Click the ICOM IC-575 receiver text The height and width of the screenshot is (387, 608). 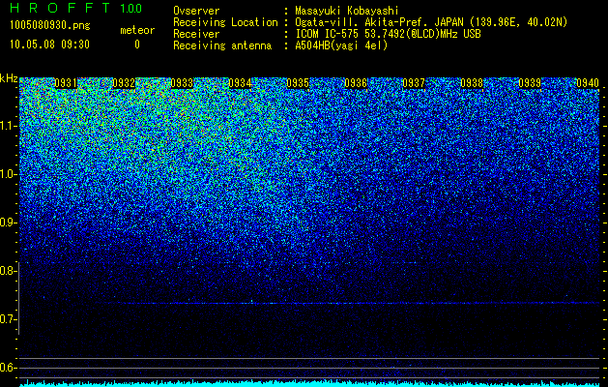[389, 34]
